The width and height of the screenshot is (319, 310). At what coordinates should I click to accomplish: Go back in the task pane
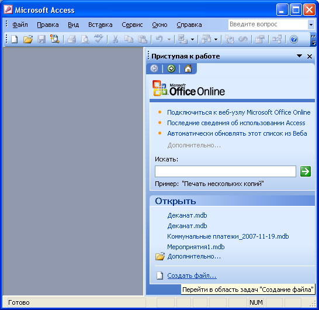pyautogui.click(x=154, y=68)
